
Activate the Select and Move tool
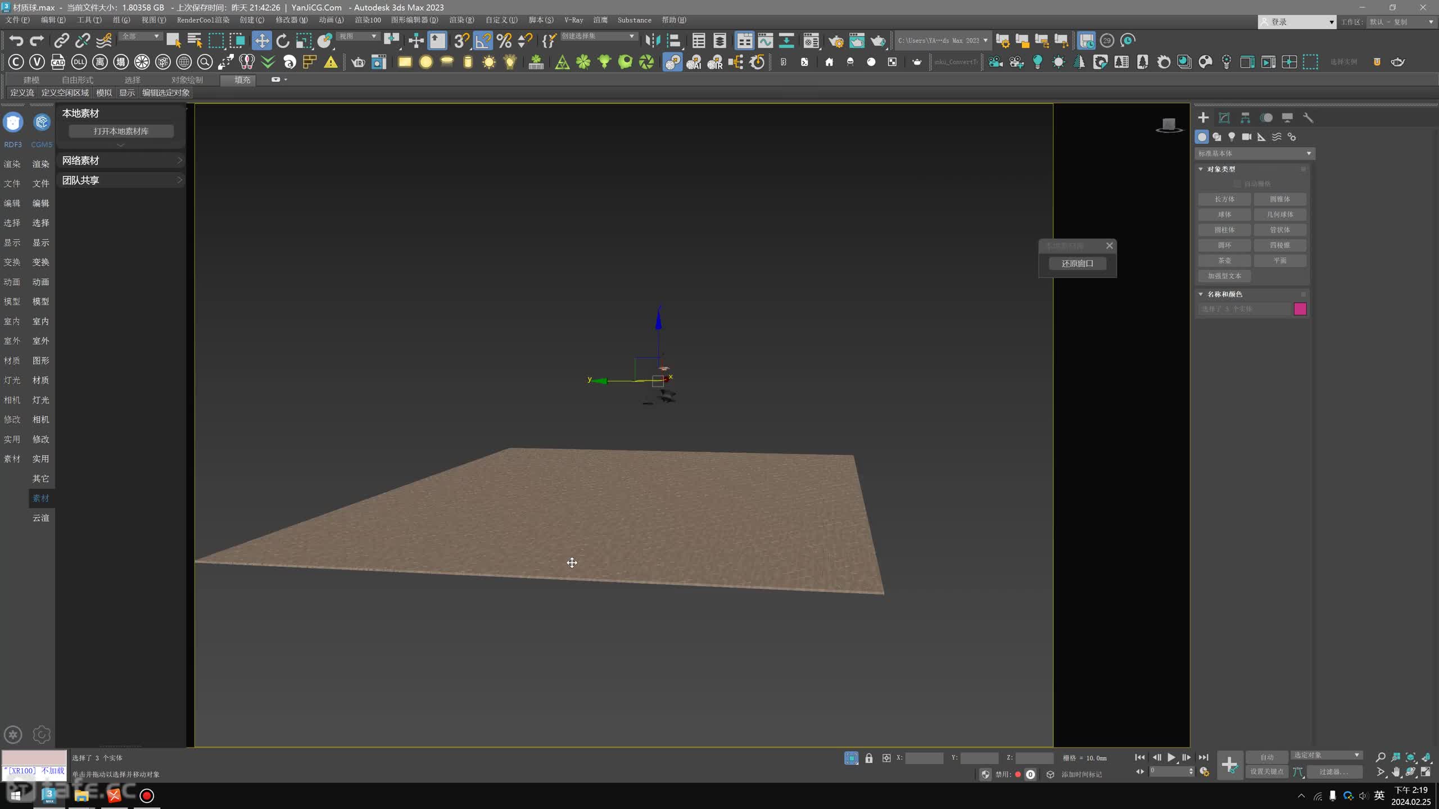click(261, 40)
